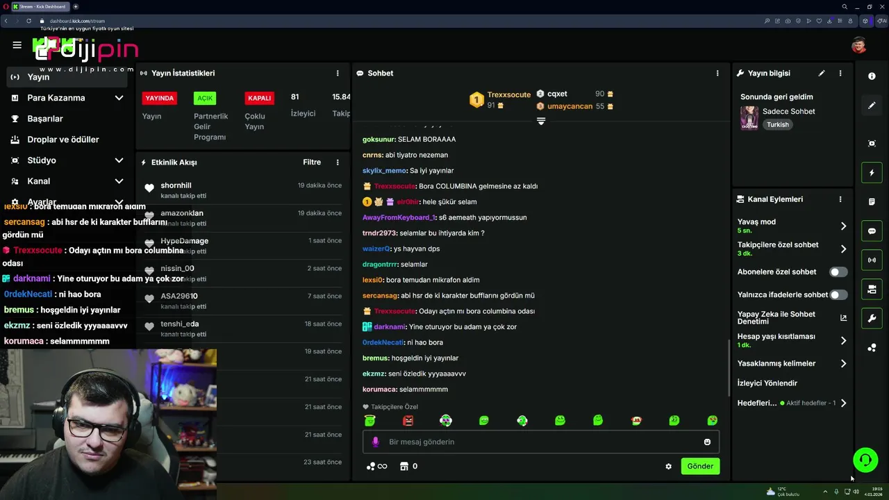Open Windows taskbar weather widget
Image resolution: width=889 pixels, height=500 pixels.
782,492
